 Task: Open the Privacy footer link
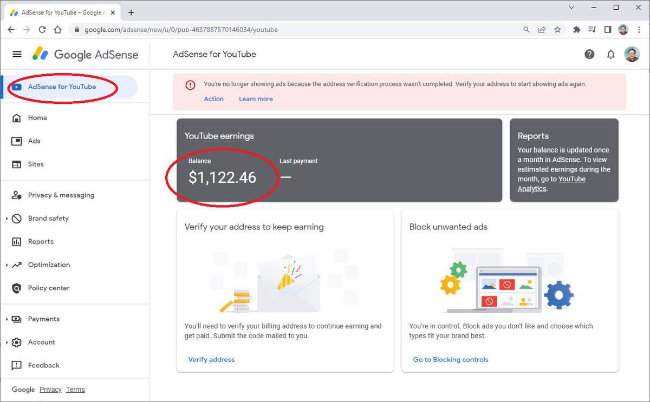tap(51, 390)
